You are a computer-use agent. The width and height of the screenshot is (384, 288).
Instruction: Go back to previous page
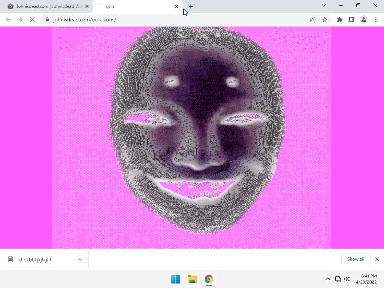tap(8, 19)
